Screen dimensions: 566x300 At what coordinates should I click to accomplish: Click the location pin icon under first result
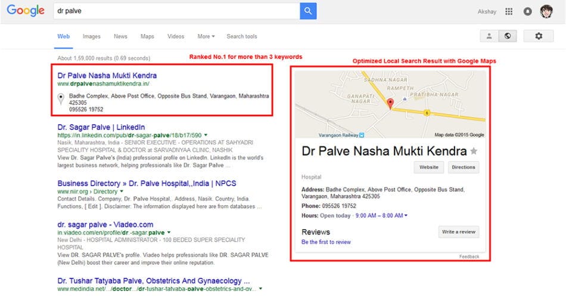pyautogui.click(x=61, y=98)
